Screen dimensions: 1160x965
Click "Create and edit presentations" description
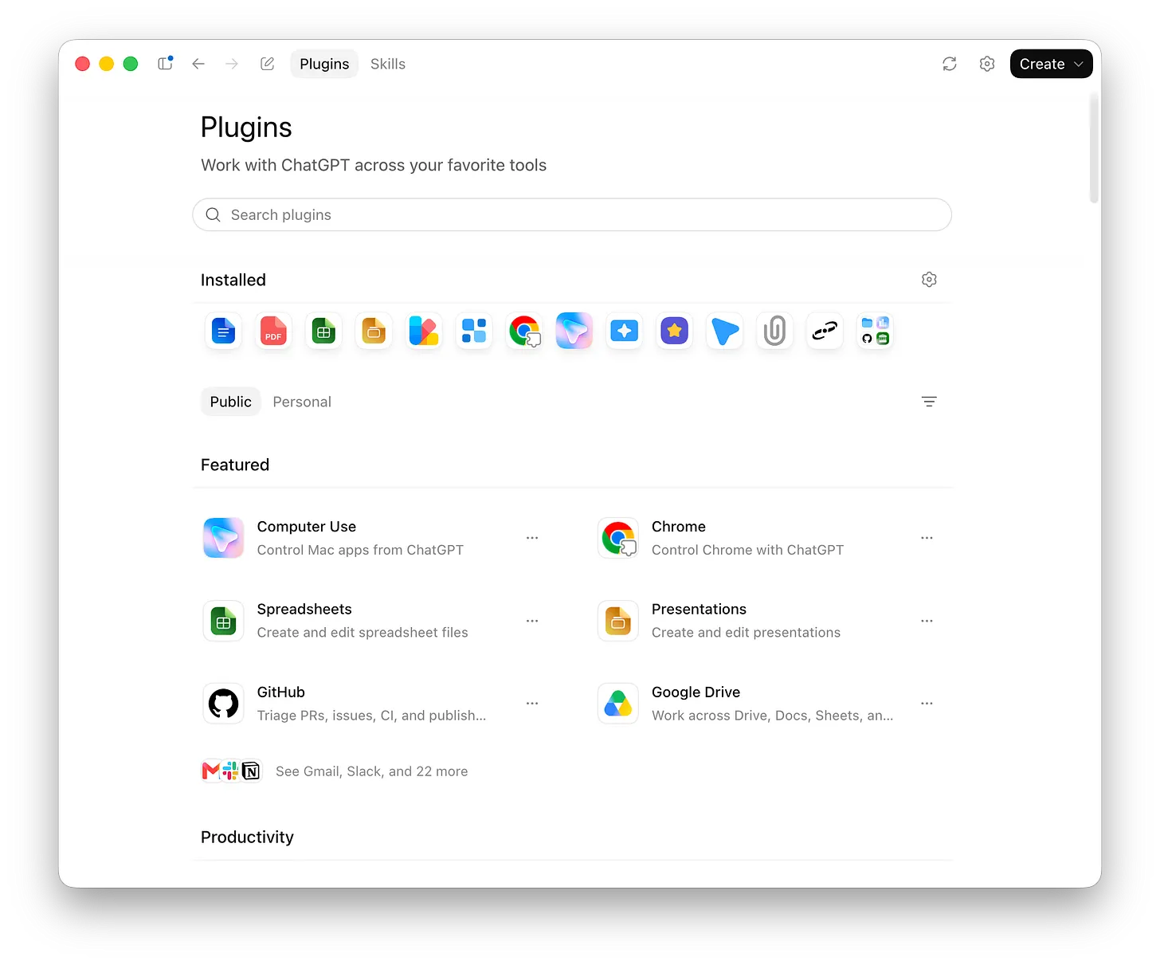(x=746, y=633)
